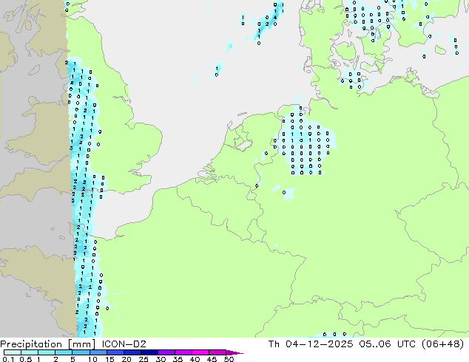Click the '05..06 UTC' time range text
The height and width of the screenshot is (362, 469).
tap(388, 344)
